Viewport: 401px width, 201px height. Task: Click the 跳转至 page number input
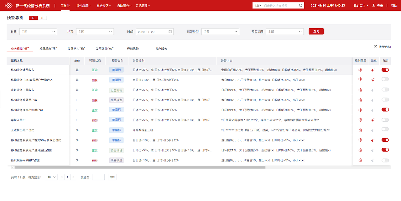coord(98,177)
